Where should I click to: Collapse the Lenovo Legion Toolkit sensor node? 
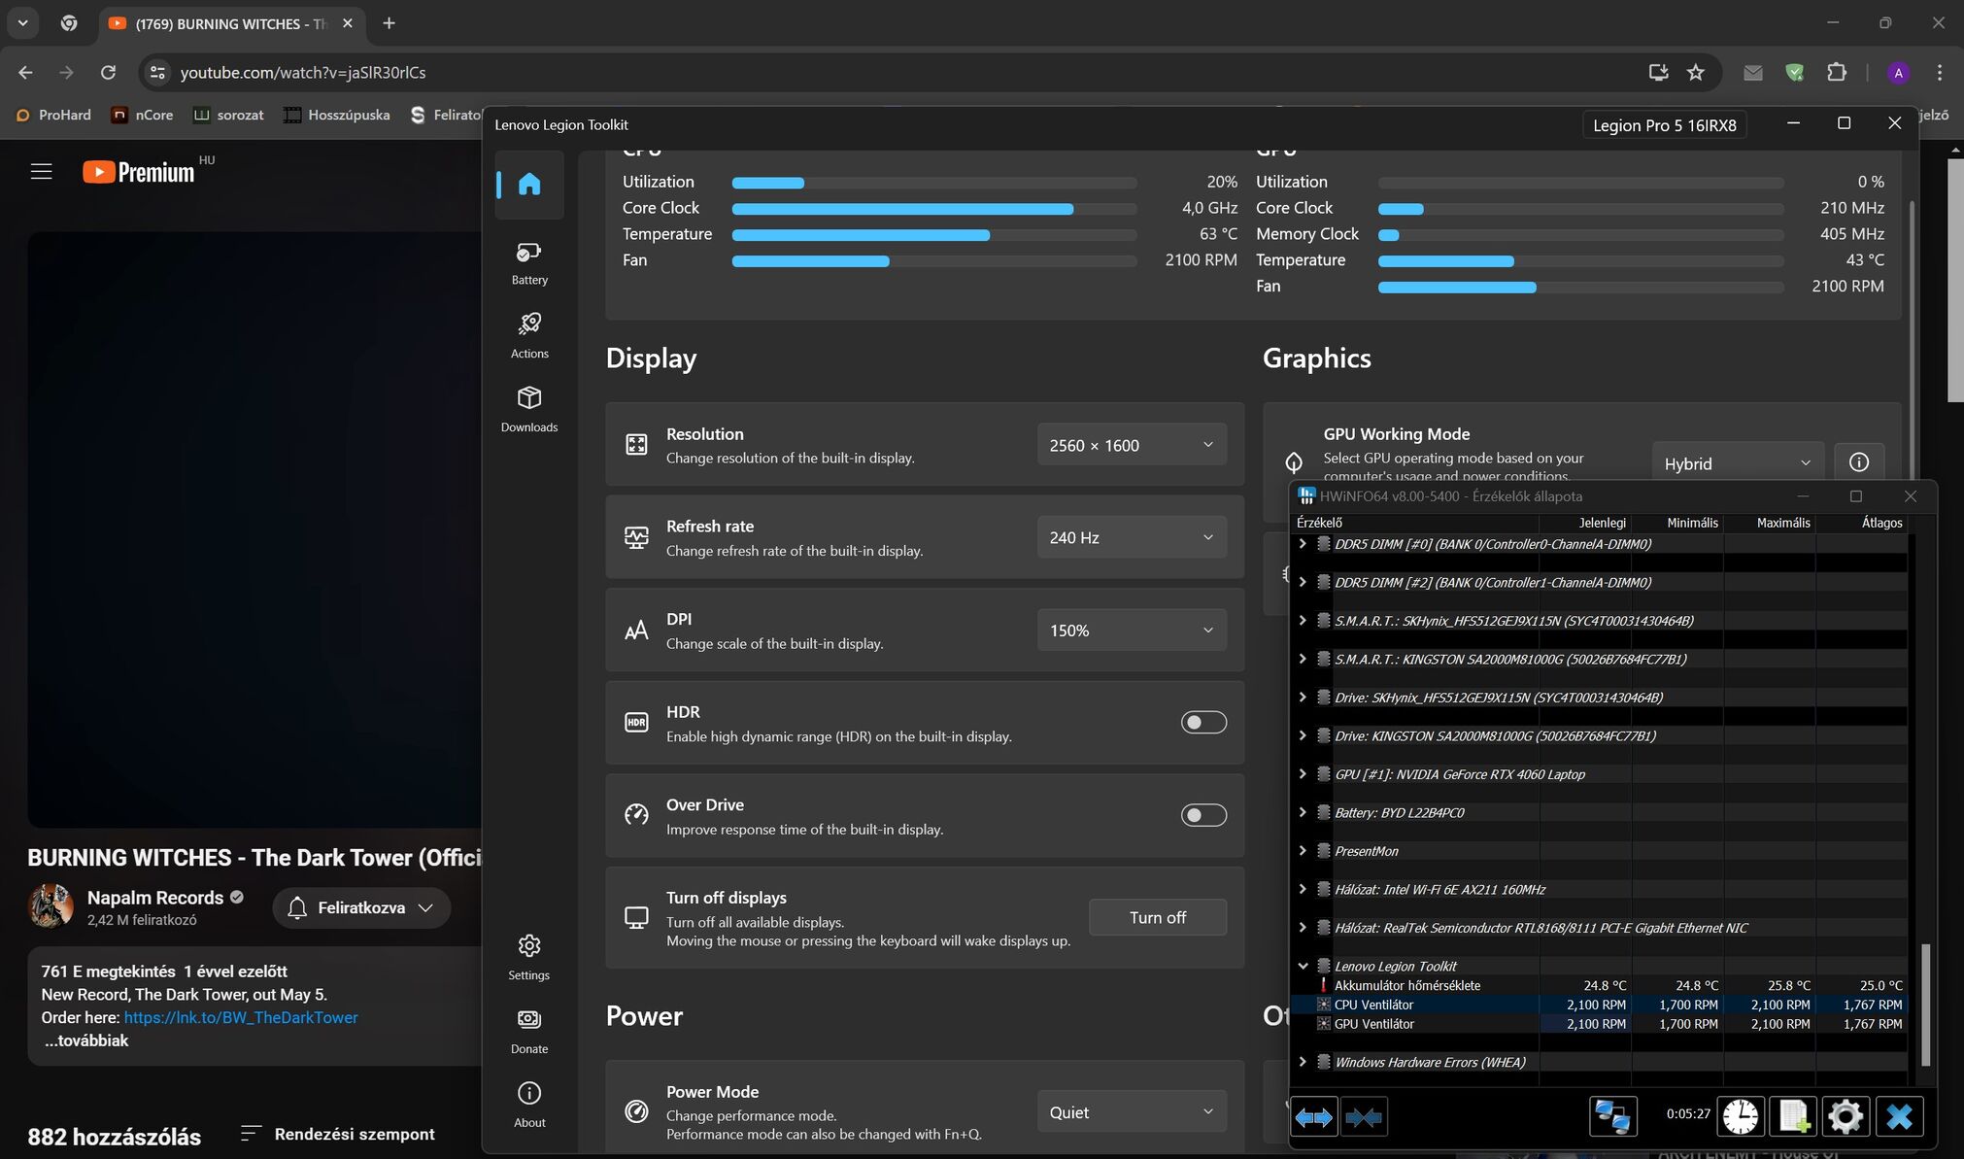coord(1303,966)
